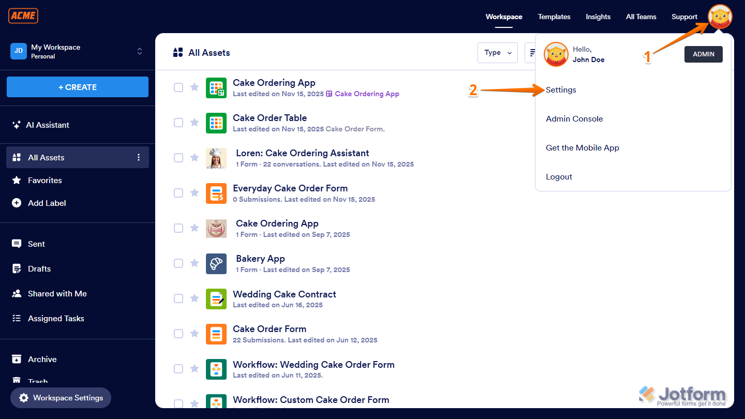
Task: Star the Cake Order Form
Action: point(195,333)
